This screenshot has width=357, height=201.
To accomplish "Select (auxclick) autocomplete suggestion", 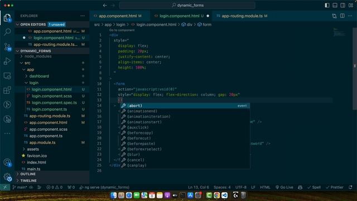I will pos(185,127).
